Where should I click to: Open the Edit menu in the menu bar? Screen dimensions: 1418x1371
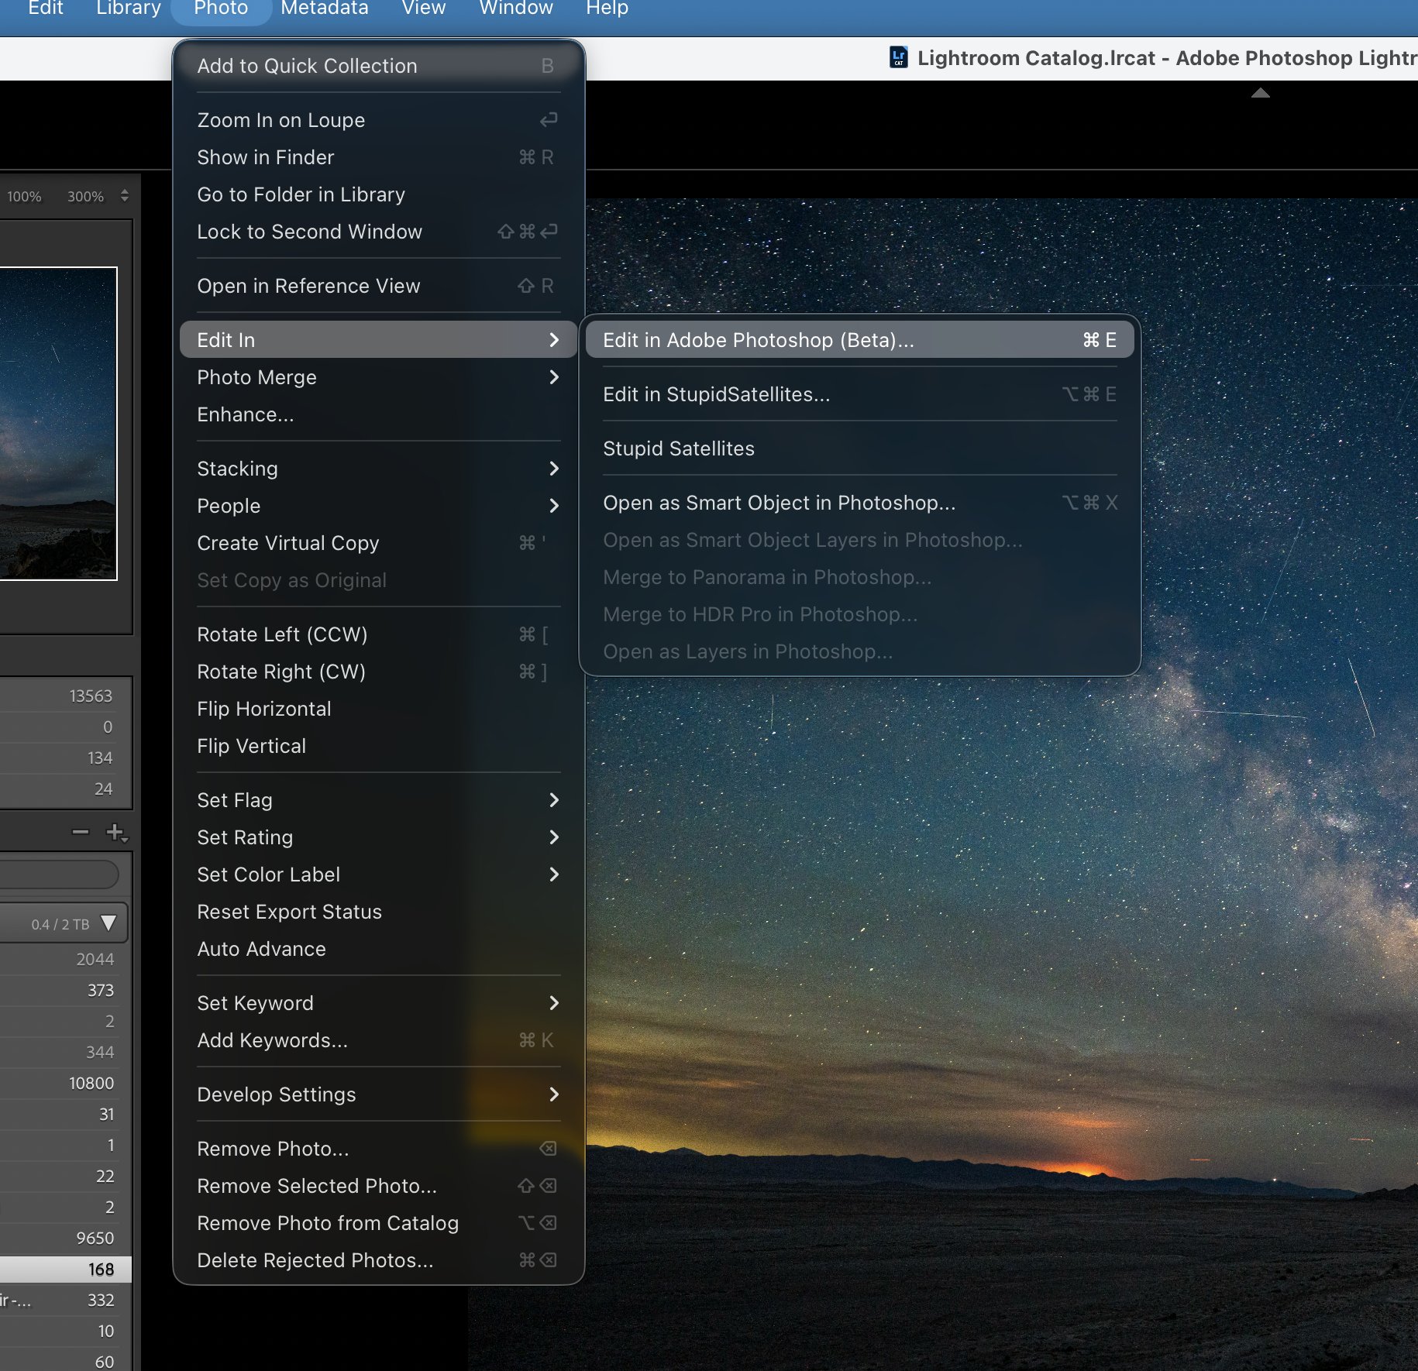(46, 9)
